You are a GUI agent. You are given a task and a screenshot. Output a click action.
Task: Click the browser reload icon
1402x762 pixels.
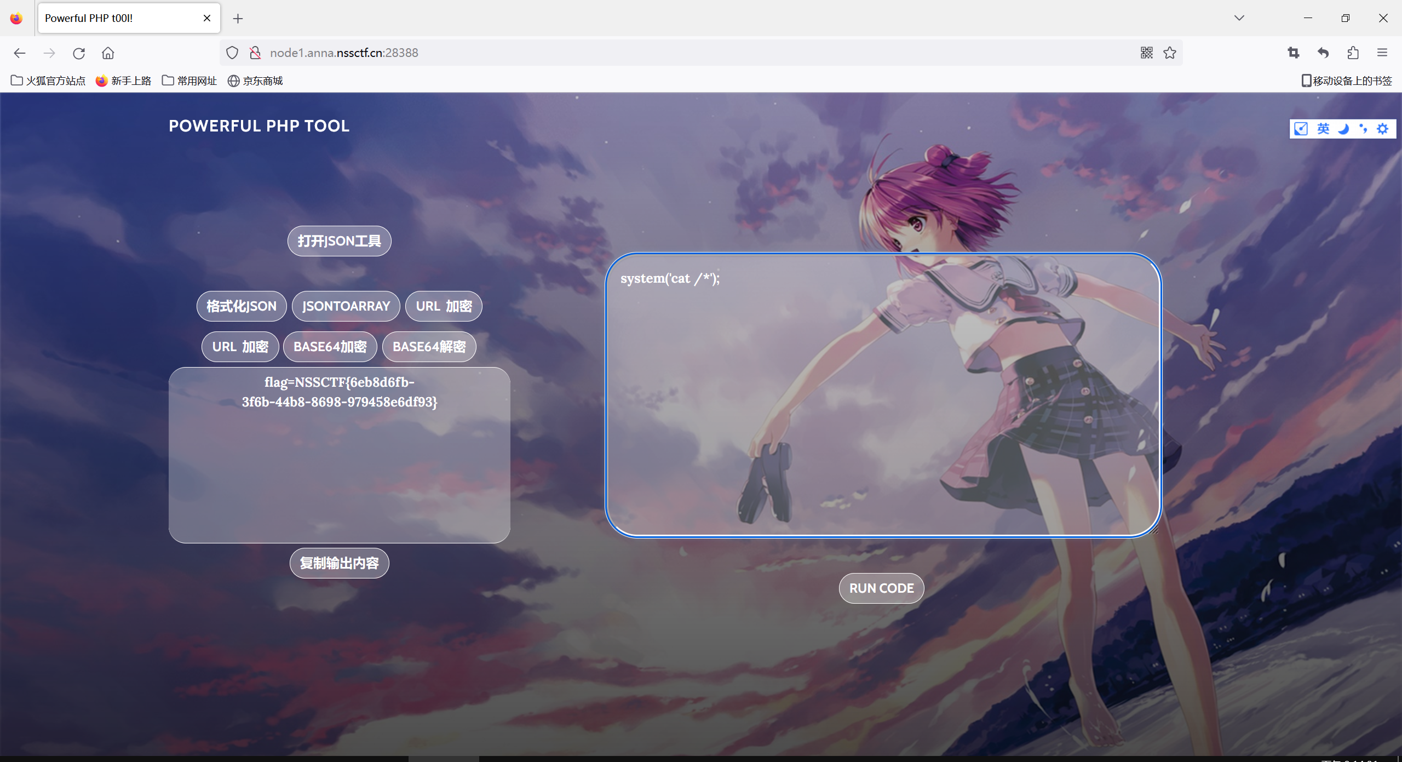pyautogui.click(x=79, y=53)
